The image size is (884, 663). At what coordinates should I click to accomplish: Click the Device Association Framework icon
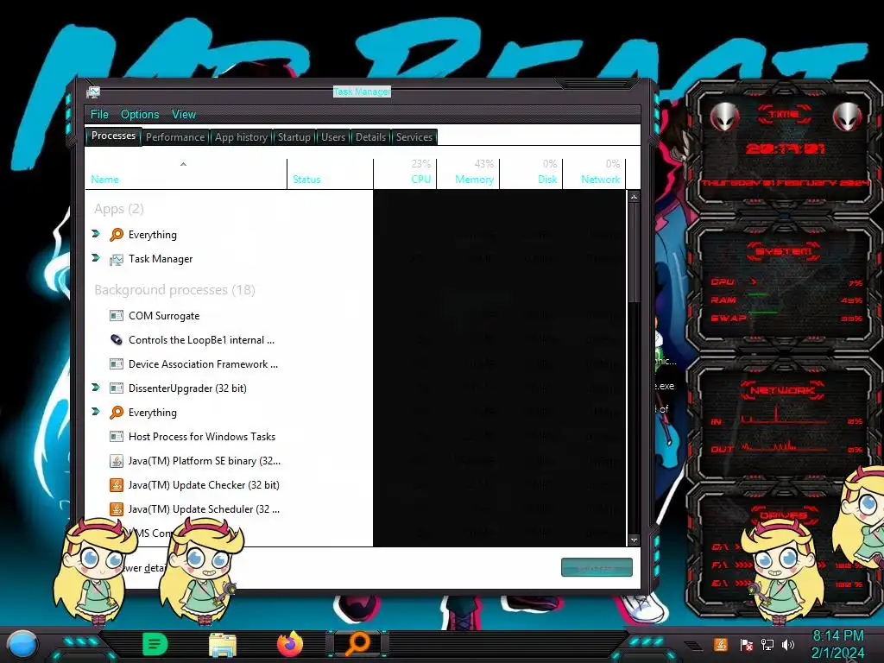point(117,364)
